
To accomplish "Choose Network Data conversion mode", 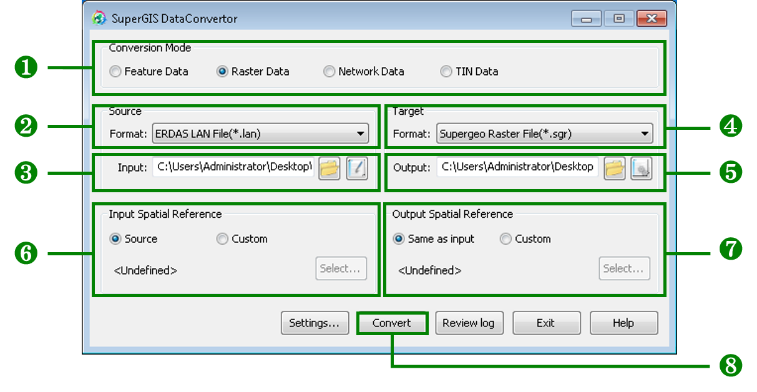I will pos(329,72).
